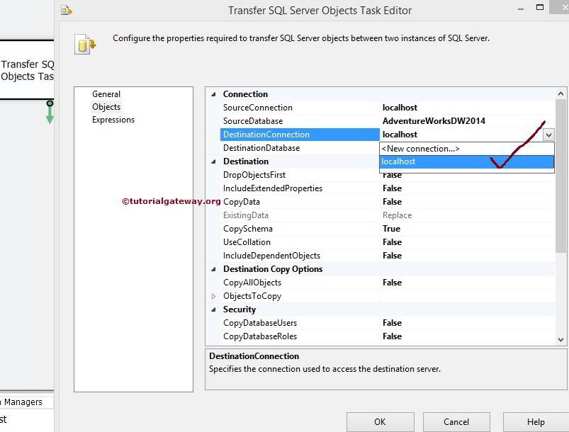The image size is (569, 432).
Task: Collapse the Destination category
Action: (214, 161)
